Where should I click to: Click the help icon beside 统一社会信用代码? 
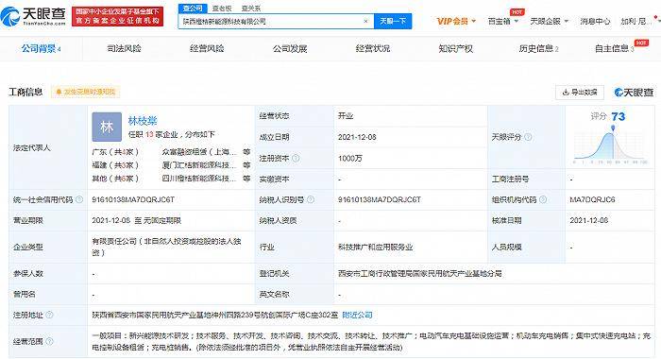pos(79,199)
